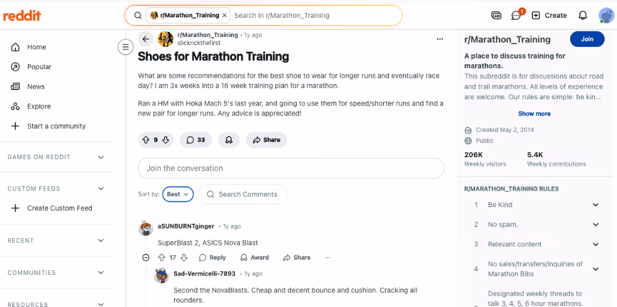Image resolution: width=617 pixels, height=307 pixels.
Task: Click the Search Comments box
Action: 242,194
